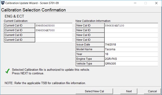The image size is (162, 95).
Task: Click the Vehicle Type value GRN305
Action: pyautogui.click(x=131, y=64)
